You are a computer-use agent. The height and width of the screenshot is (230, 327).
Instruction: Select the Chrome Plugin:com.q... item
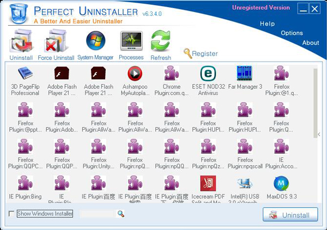[172, 81]
